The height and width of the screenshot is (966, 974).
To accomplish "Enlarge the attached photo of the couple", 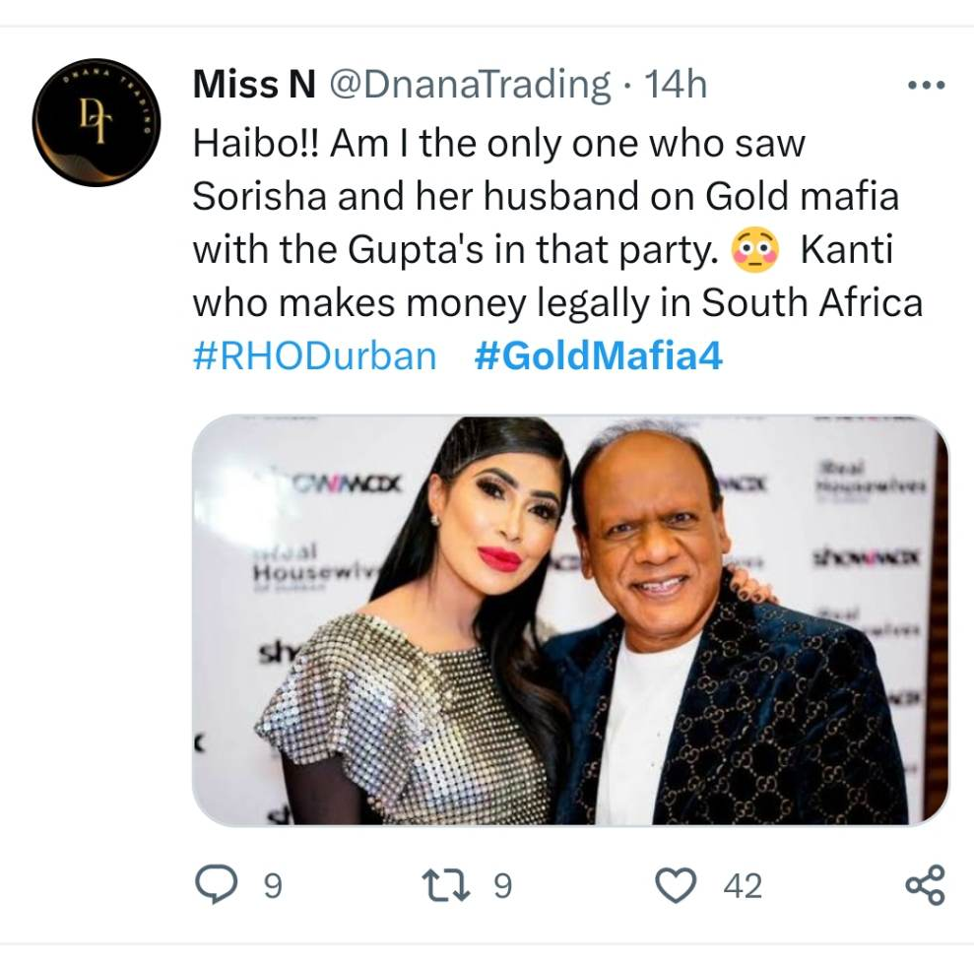I will [x=568, y=622].
